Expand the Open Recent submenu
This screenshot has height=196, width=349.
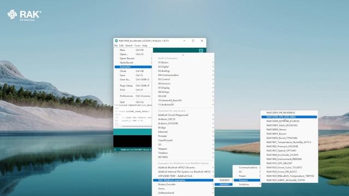pyautogui.click(x=133, y=58)
